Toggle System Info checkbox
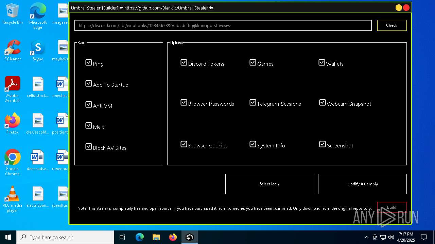Image resolution: width=435 pixels, height=244 pixels. coord(253,144)
